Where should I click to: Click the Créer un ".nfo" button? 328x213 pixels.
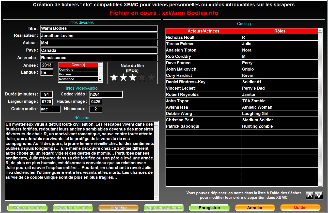27,208
